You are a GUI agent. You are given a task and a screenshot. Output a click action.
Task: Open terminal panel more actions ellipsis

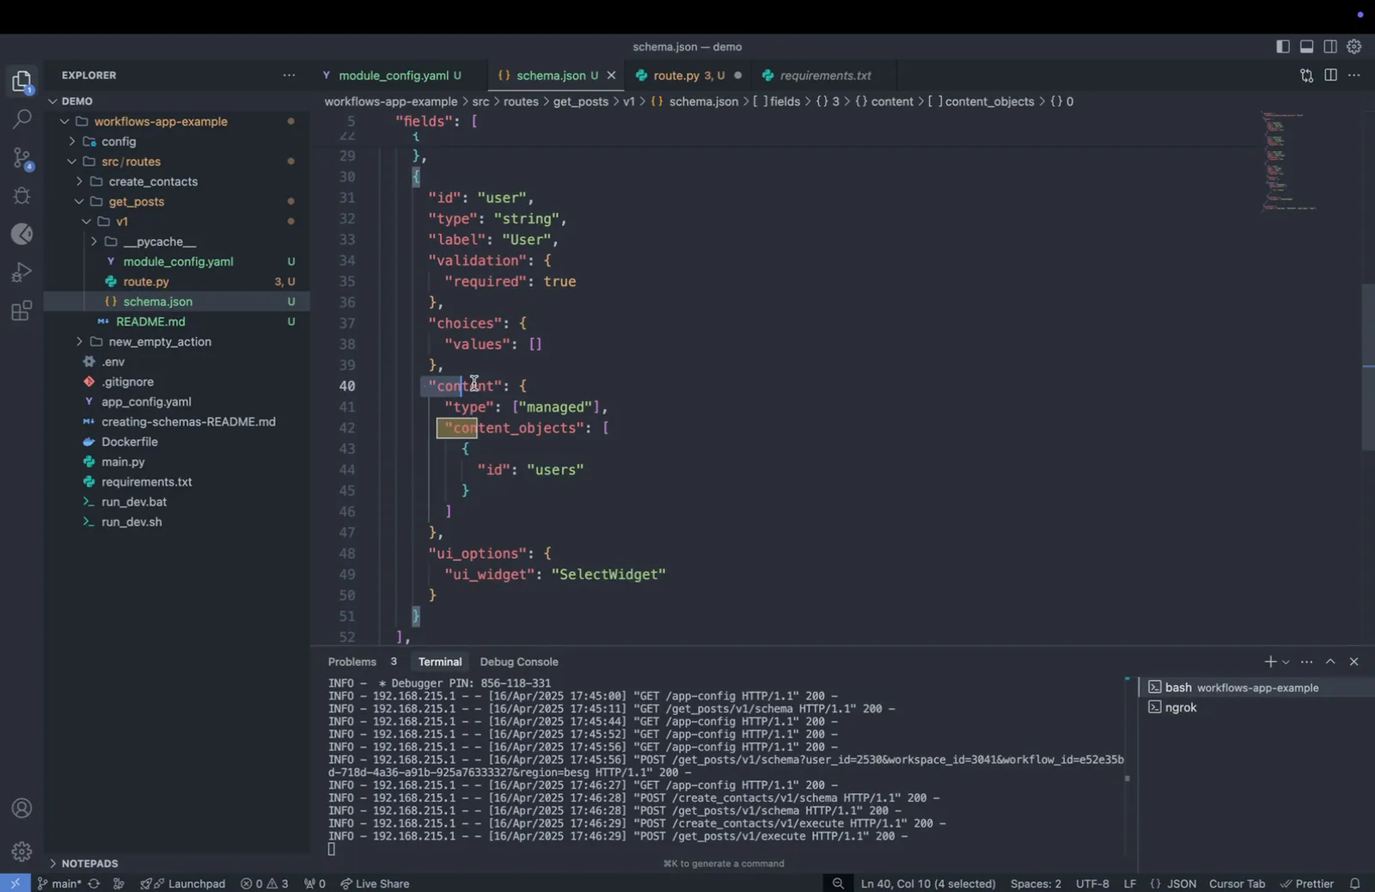[x=1307, y=662]
